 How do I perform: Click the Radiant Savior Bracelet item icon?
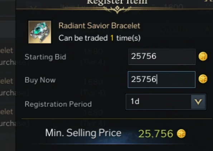(40, 32)
